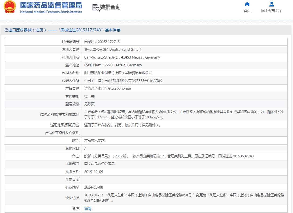Select 适用于口腔科粘结、封闭、修复作用 value
This screenshot has width=293, height=213.
[x=122, y=125]
